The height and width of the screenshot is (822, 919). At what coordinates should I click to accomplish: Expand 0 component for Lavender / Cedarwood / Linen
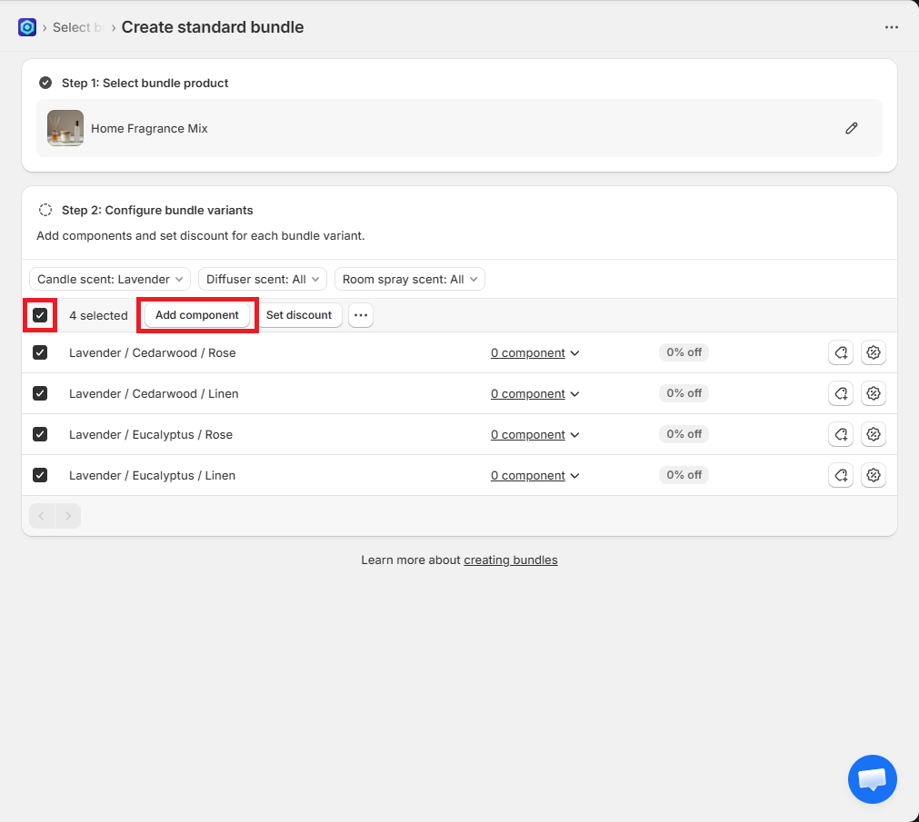pos(534,393)
